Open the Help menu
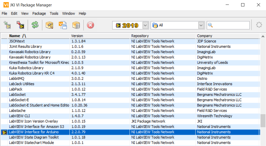 click(82, 13)
